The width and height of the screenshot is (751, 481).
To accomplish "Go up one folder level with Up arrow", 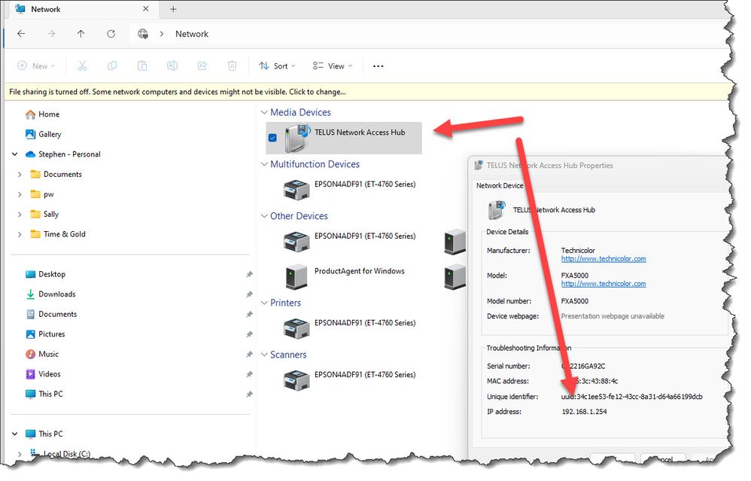I will 81,34.
